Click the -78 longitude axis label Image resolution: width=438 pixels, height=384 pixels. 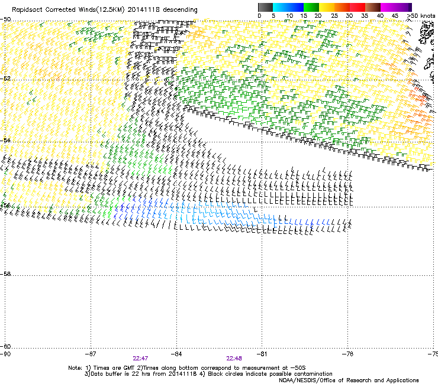pos(348,354)
